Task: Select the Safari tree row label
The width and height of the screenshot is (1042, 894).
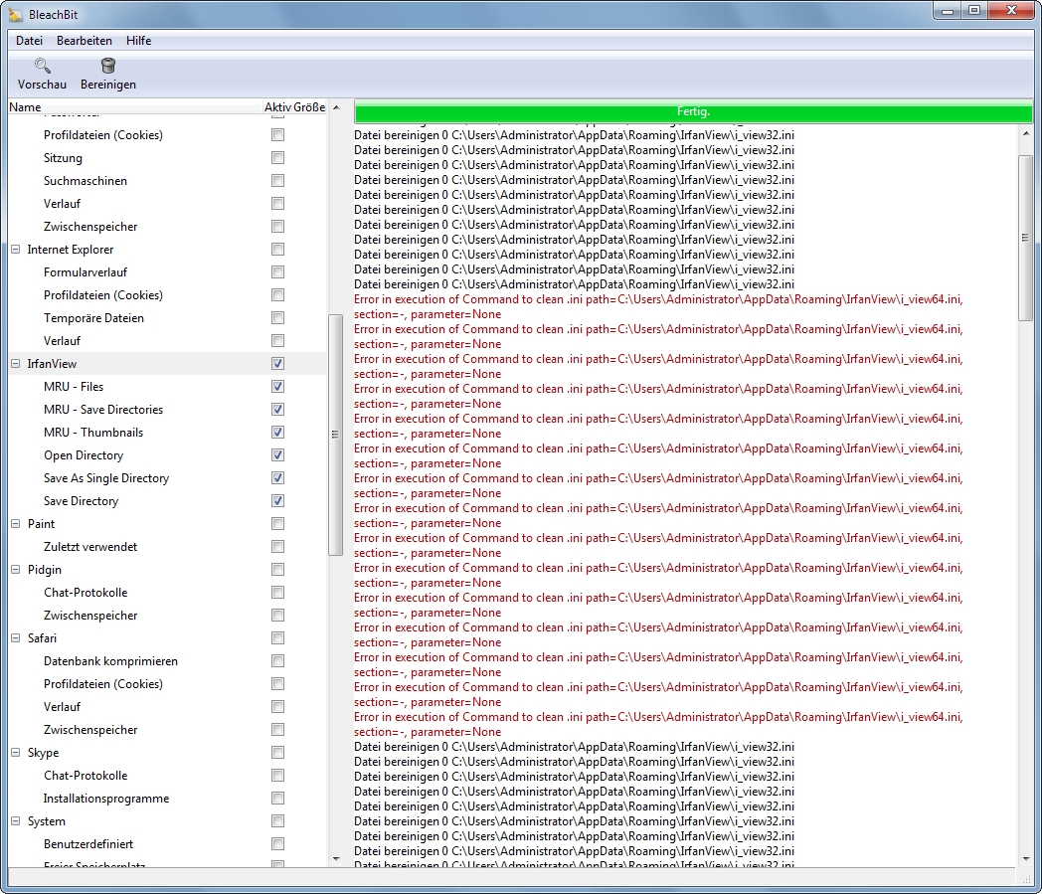Action: (x=42, y=638)
